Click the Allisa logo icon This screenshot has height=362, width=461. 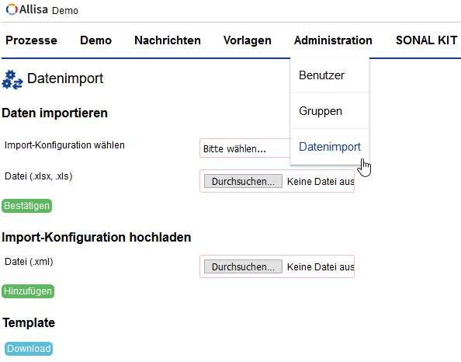[x=12, y=9]
